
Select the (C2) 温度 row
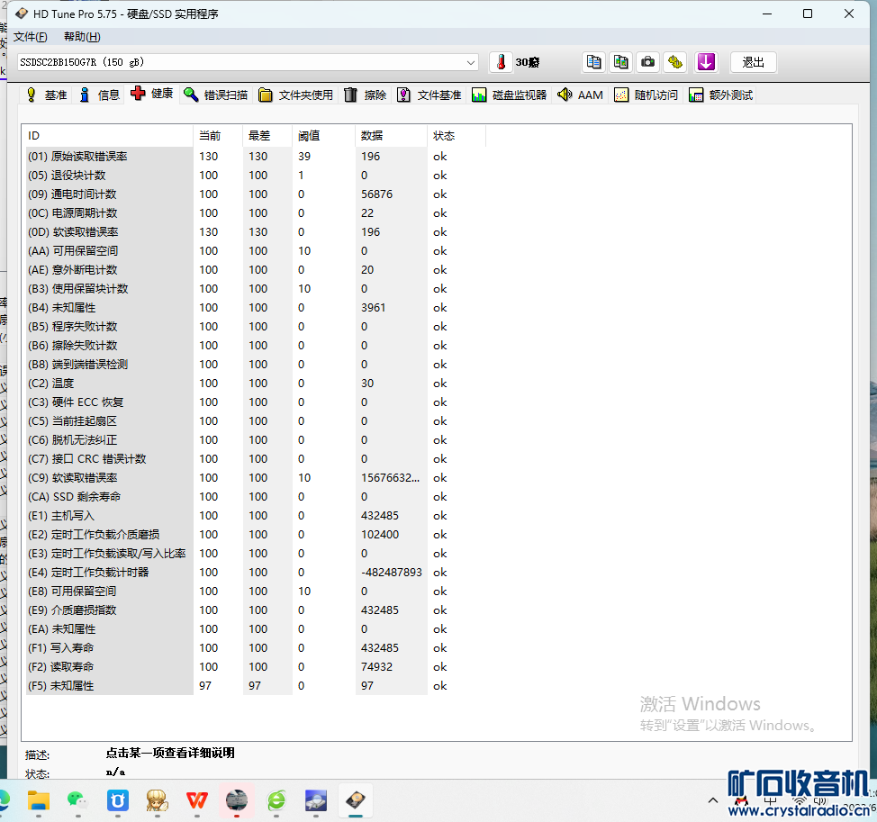point(256,384)
